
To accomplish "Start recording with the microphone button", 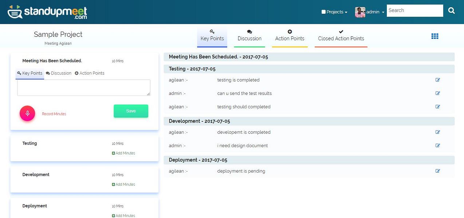I will (27, 113).
